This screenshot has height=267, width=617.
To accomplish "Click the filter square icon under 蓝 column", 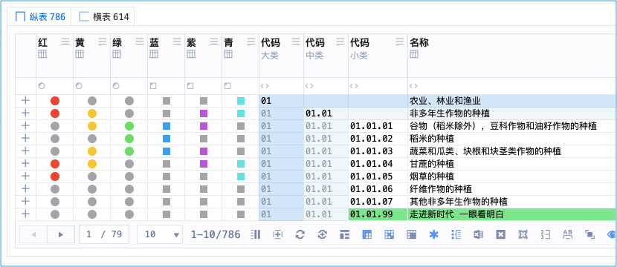I will tap(153, 85).
